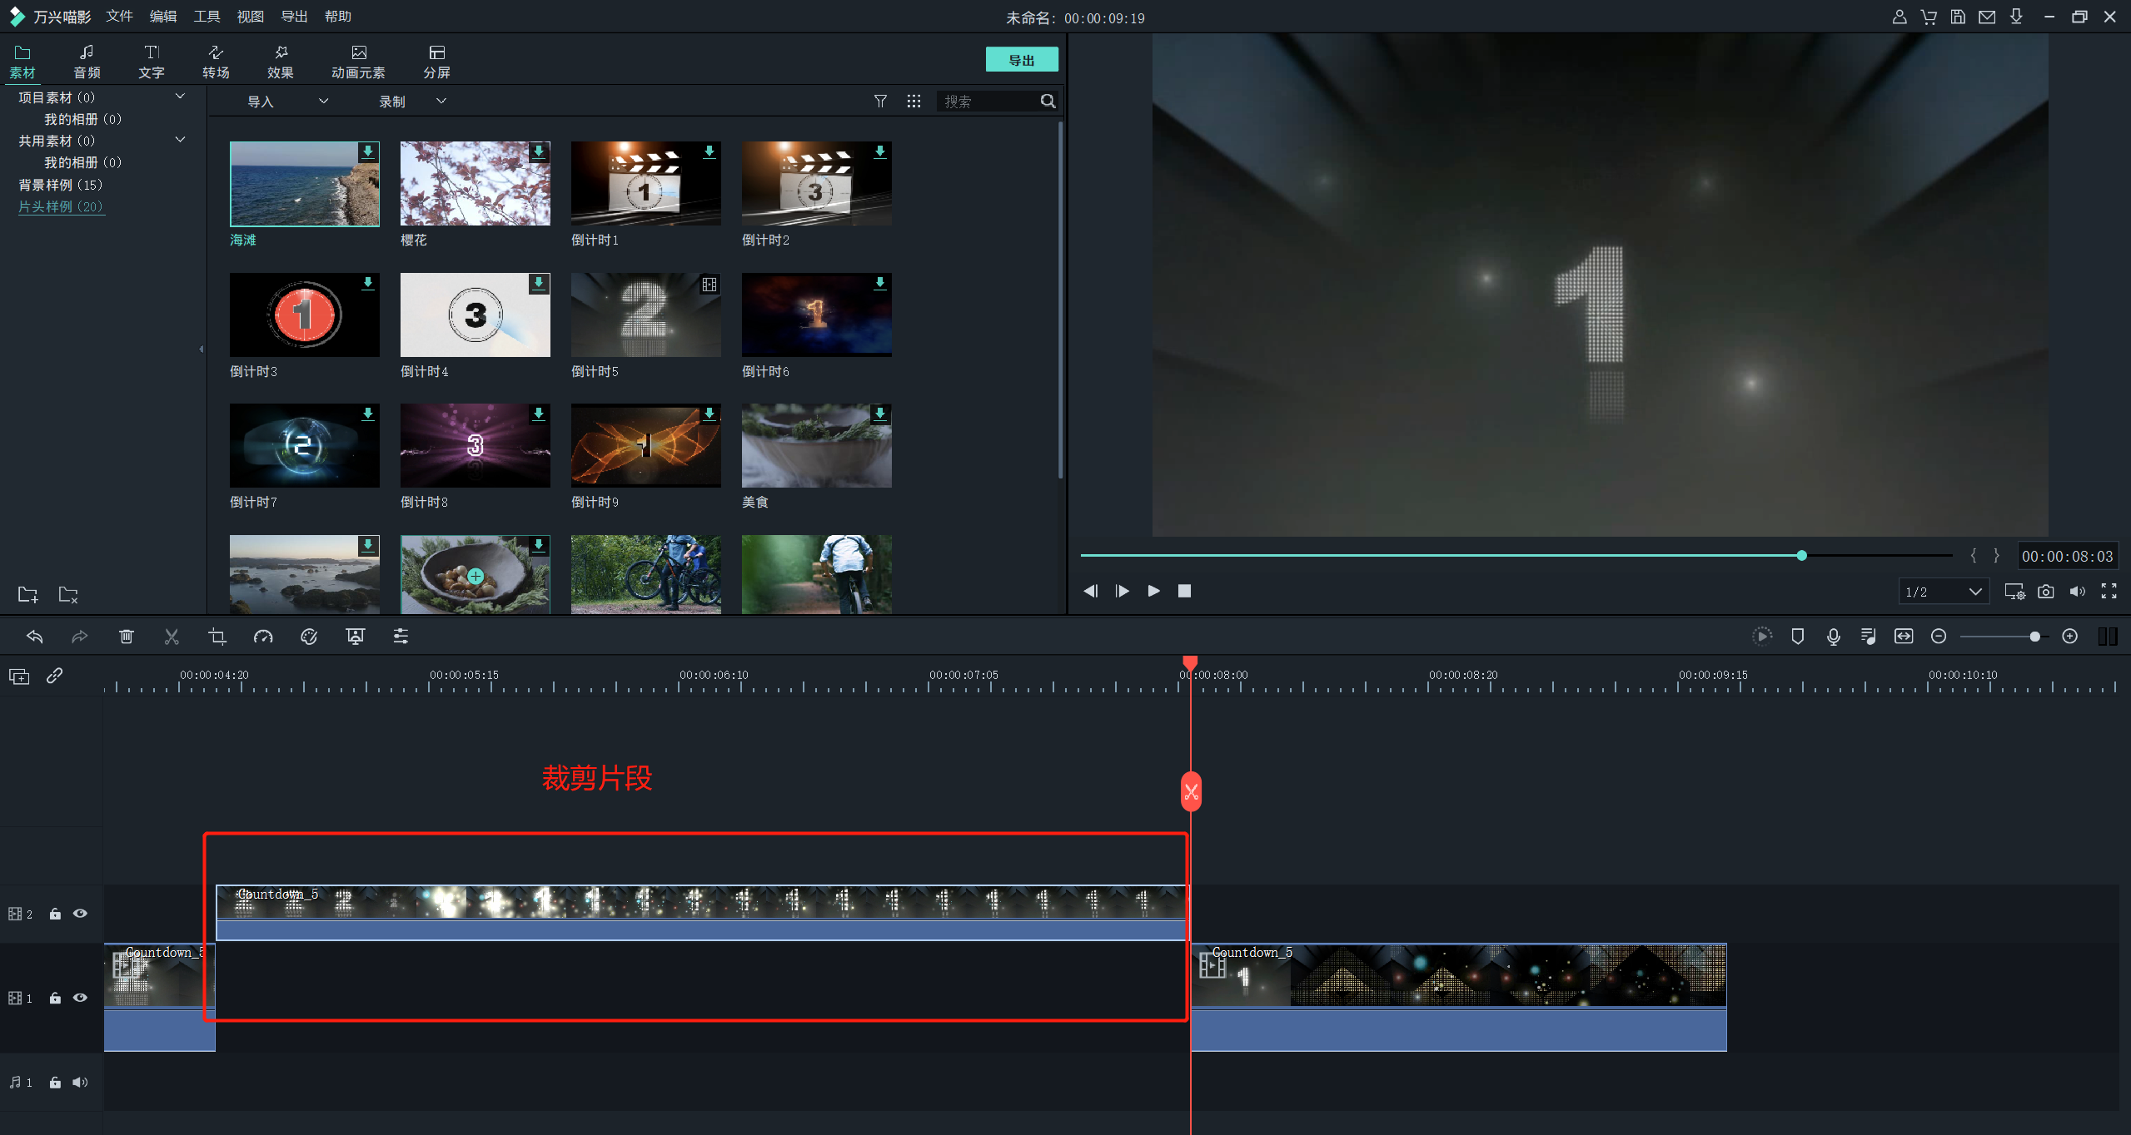
Task: Select the crop tool in timeline toolbar
Action: (x=217, y=637)
